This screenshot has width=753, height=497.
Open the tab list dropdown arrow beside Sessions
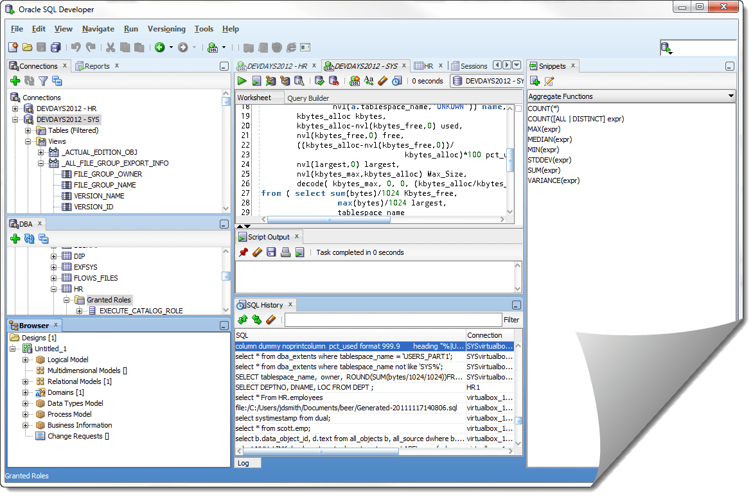[517, 65]
